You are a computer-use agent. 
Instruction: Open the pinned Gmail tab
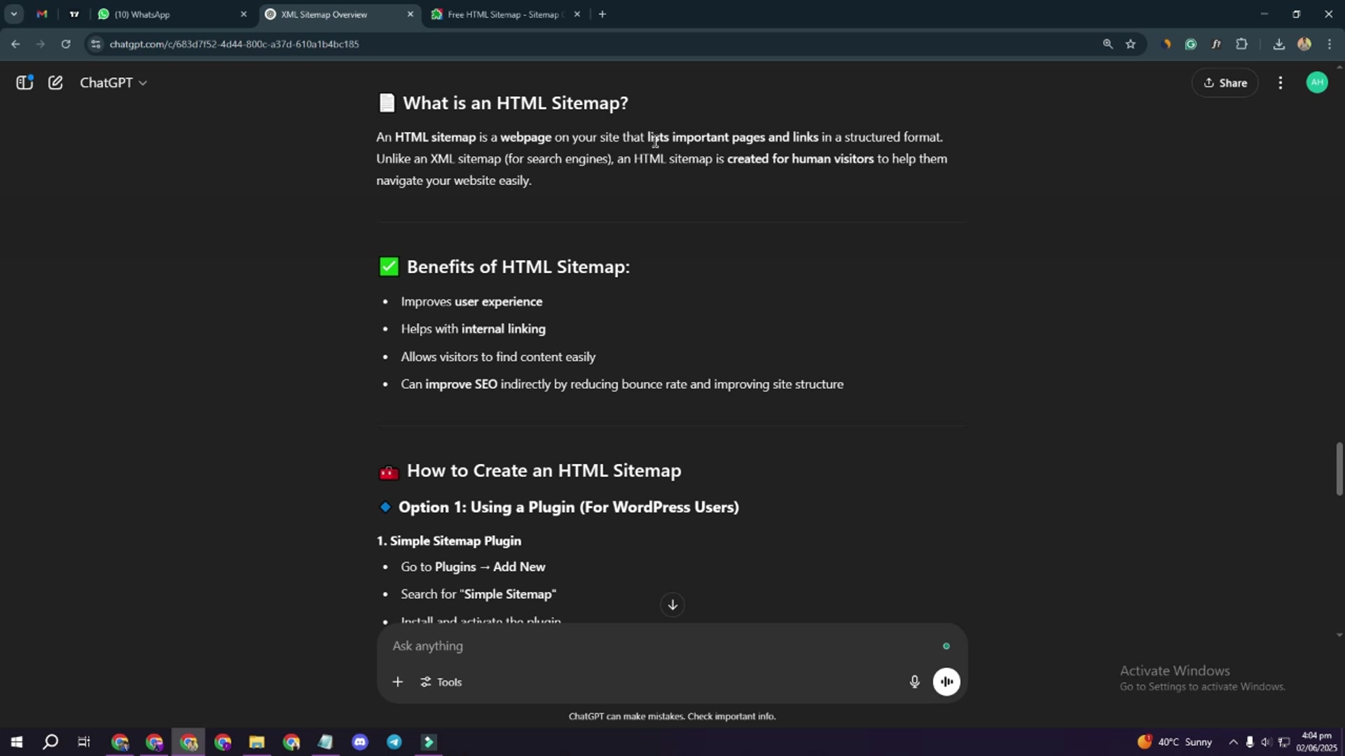(x=42, y=14)
